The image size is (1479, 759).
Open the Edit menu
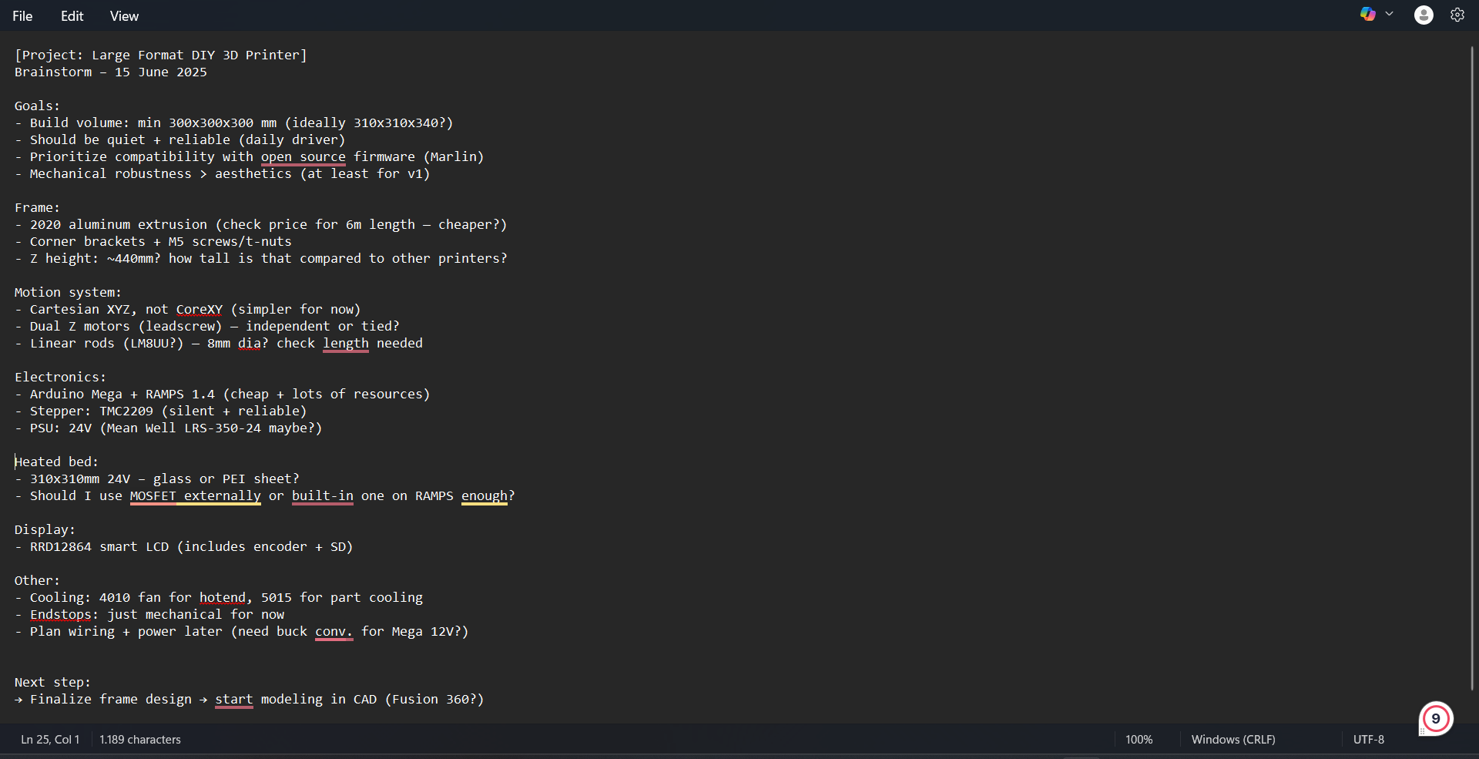(x=72, y=16)
